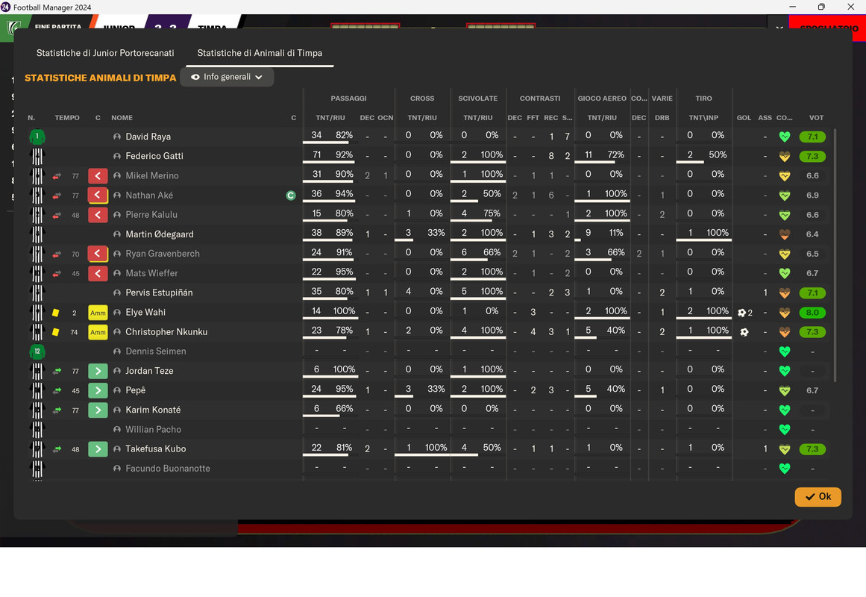
Task: Click the substituted-off arrow for Nathan Aké
Action: pos(98,195)
